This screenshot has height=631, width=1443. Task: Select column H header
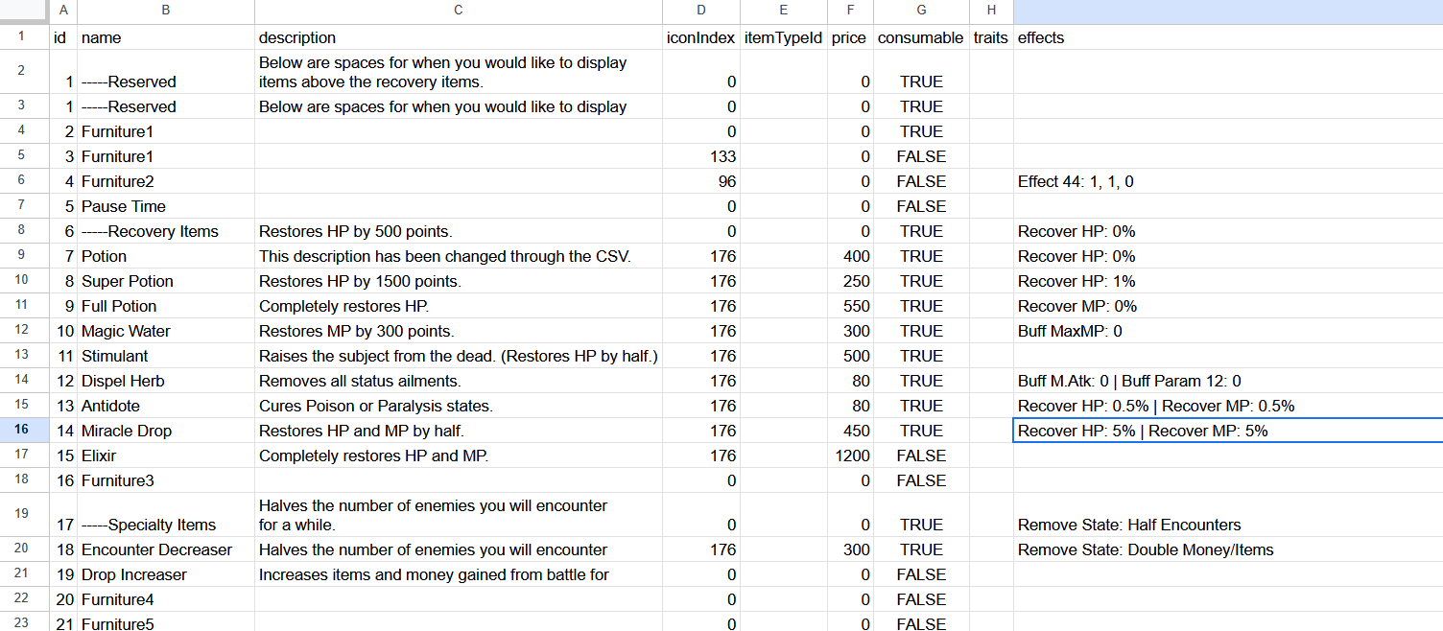pyautogui.click(x=991, y=12)
